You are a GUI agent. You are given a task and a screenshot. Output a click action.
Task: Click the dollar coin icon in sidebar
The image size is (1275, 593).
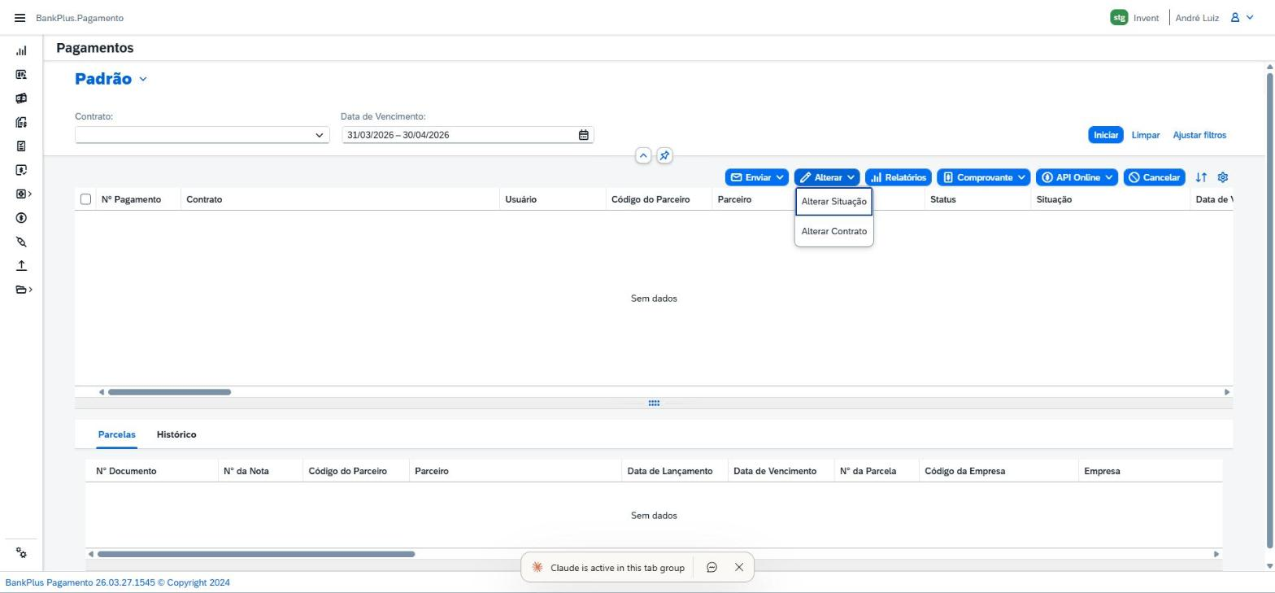21,218
